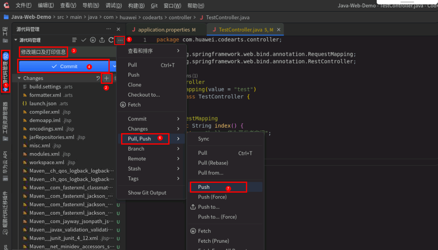The height and width of the screenshot is (250, 438).
Task: Click the Push (upload) icon in source control toolbar
Action: [x=102, y=40]
